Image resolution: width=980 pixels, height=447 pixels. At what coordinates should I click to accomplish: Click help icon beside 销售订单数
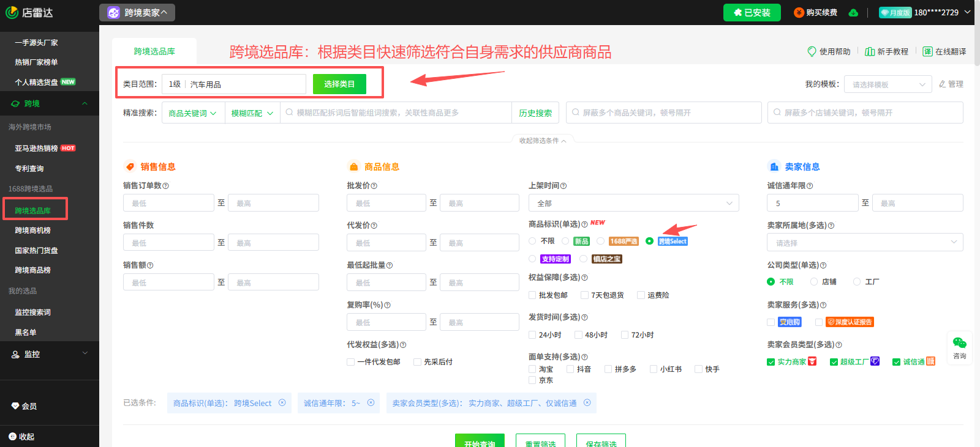(x=166, y=186)
